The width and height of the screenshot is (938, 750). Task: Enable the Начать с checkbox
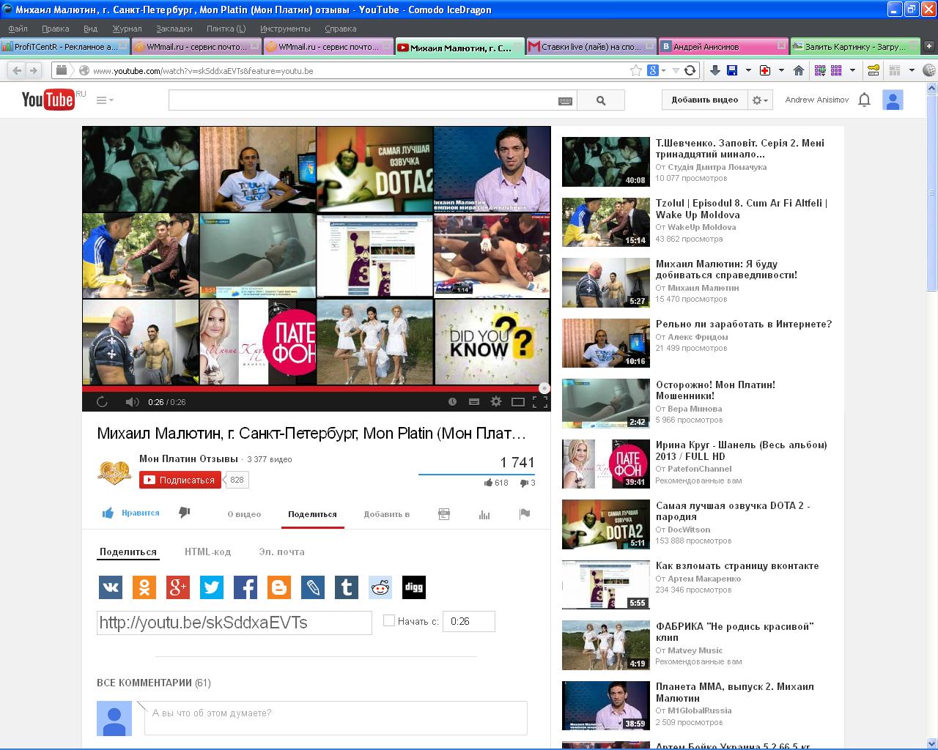point(389,620)
